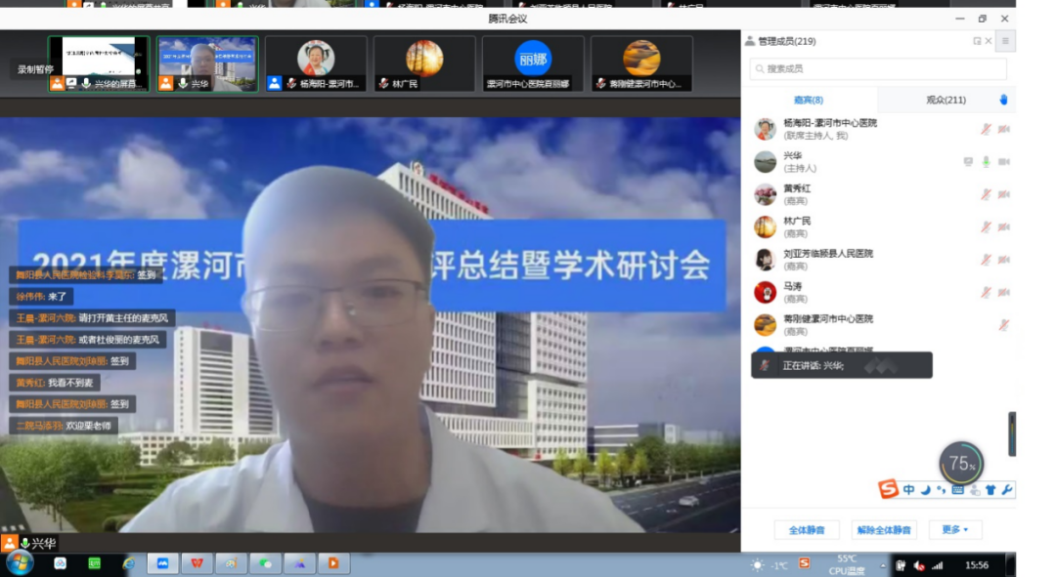
Task: Select the 丽娜 participant tile
Action: pyautogui.click(x=533, y=63)
